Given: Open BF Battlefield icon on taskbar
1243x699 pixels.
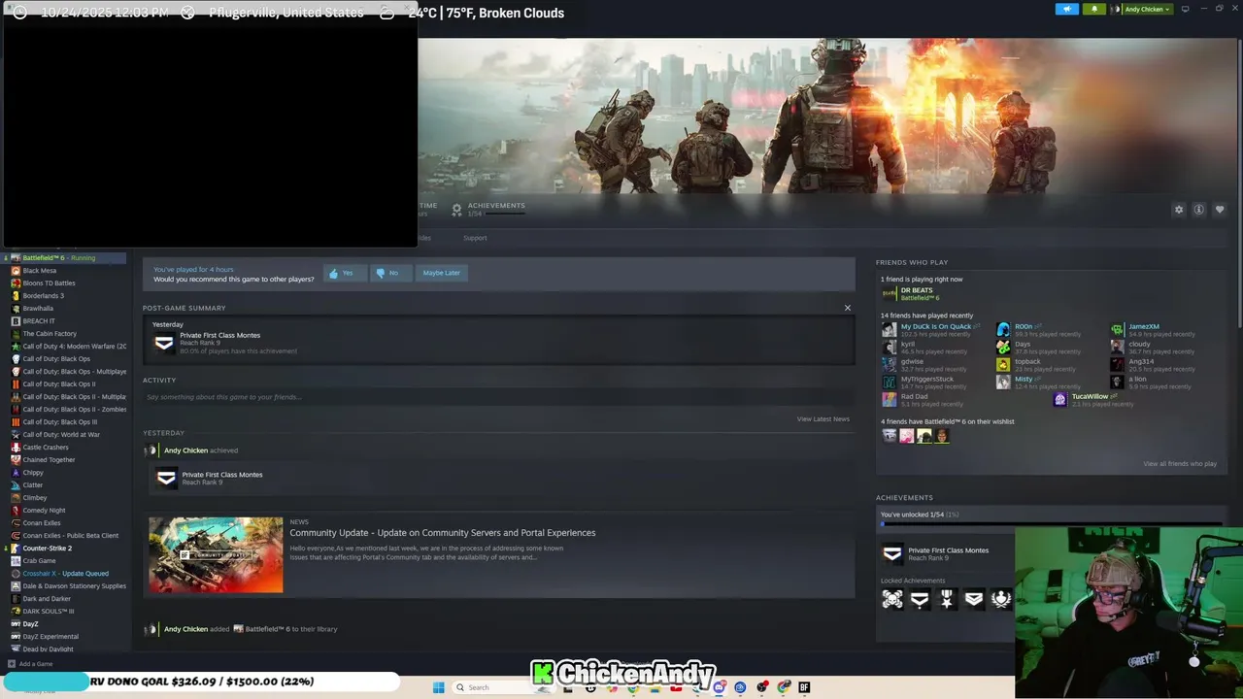Looking at the screenshot, I should click(x=804, y=687).
